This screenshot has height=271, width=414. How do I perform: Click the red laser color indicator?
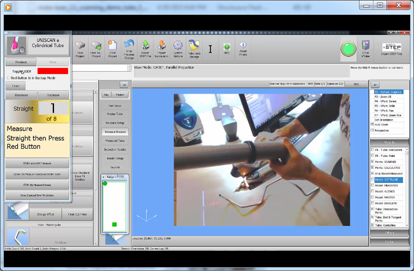coord(53,71)
